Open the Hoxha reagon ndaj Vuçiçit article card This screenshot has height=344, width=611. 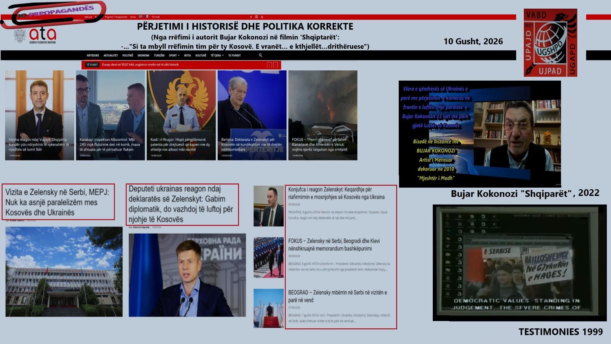(x=39, y=115)
